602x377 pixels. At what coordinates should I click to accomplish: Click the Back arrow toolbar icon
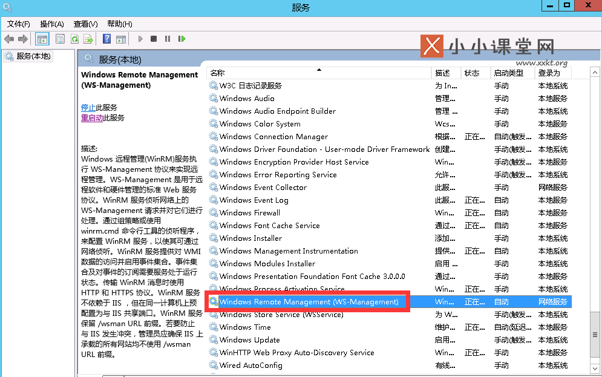tap(9, 39)
